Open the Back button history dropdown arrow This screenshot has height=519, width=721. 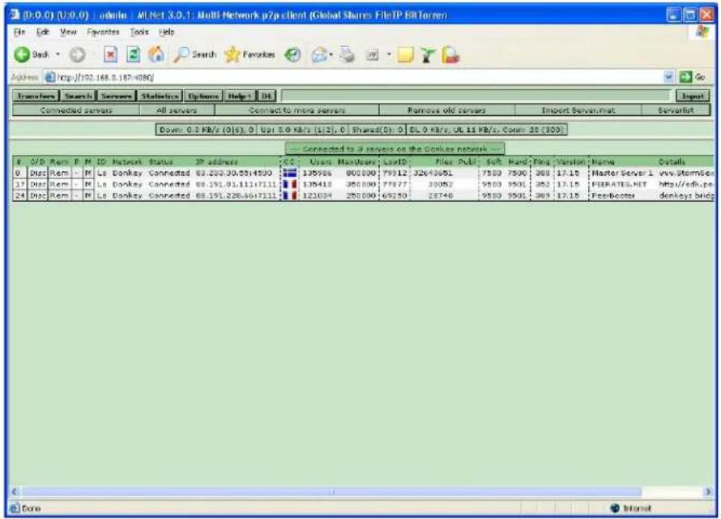[58, 54]
